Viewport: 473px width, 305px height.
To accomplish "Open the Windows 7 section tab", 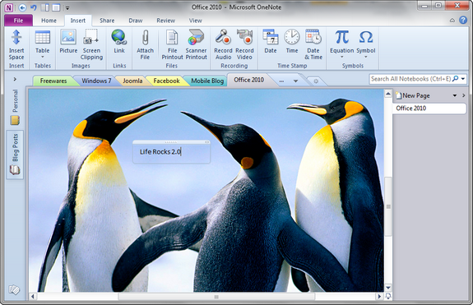I will pyautogui.click(x=96, y=81).
